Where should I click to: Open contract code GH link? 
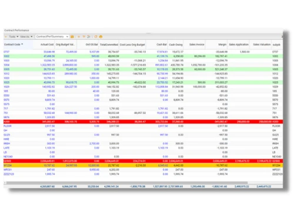[x=5, y=130]
